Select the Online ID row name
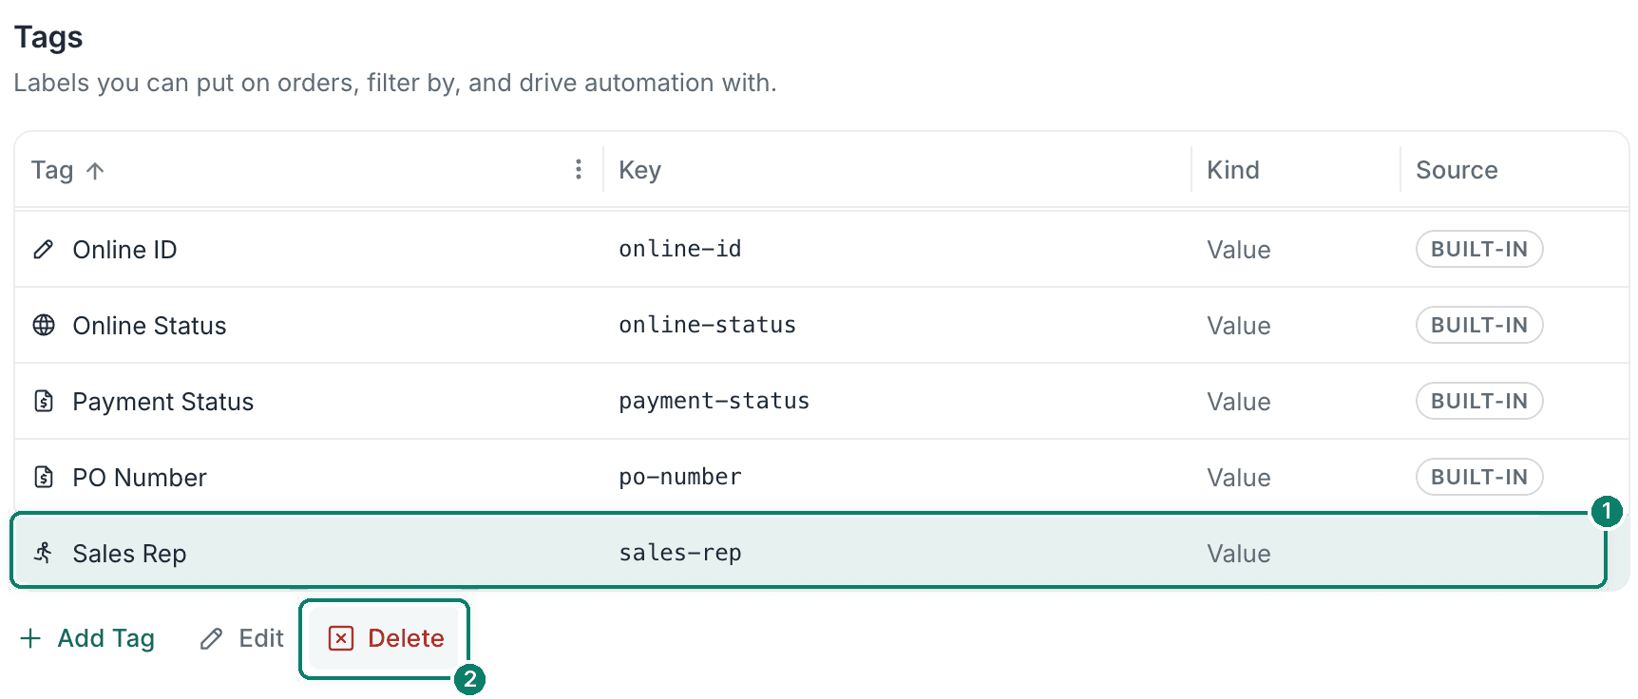This screenshot has width=1638, height=699. click(124, 250)
